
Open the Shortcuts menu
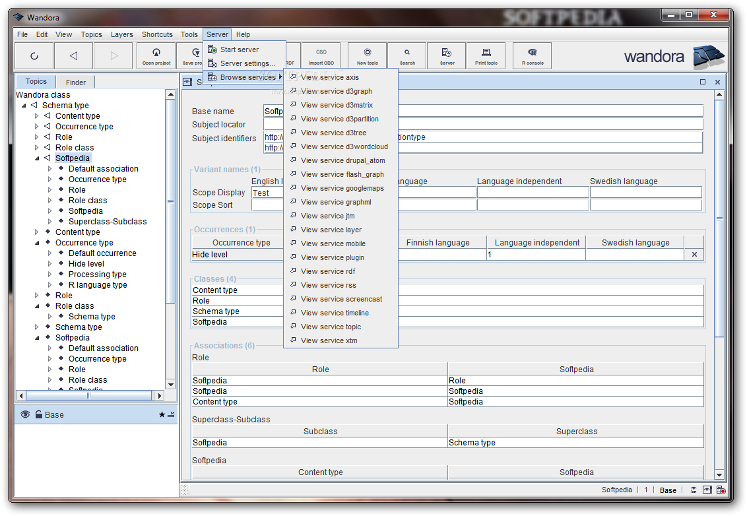point(157,34)
